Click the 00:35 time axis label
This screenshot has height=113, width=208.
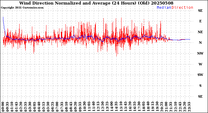click(8, 107)
